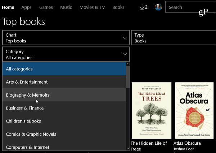Open the Atlas Obscura book cover
This screenshot has height=153, width=216.
194,111
